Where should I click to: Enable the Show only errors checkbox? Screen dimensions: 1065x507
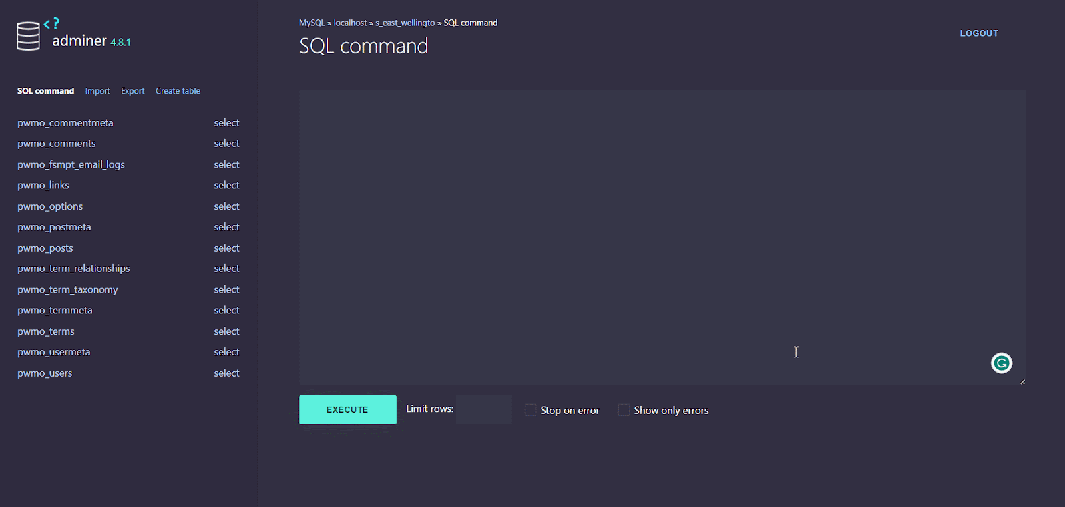click(x=624, y=410)
